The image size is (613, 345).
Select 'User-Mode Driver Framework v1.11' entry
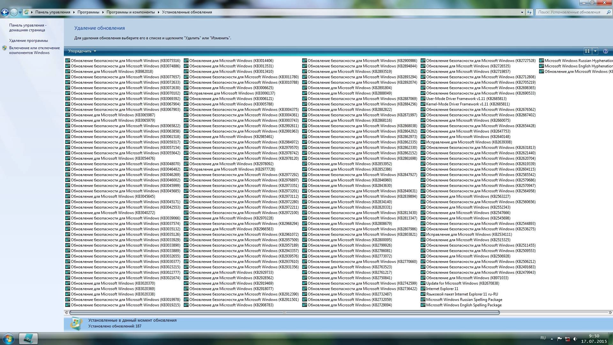(464, 99)
